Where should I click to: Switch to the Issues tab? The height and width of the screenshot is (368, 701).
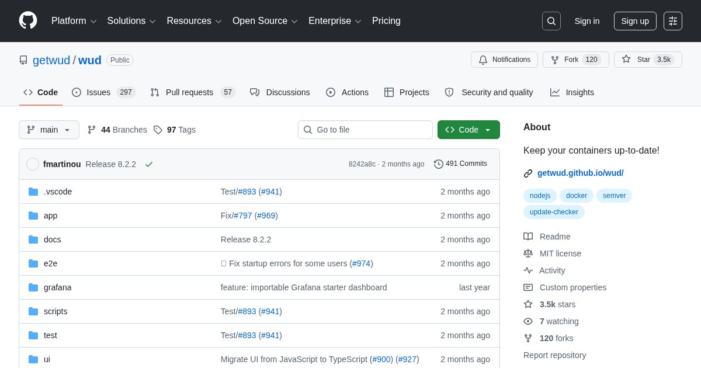104,92
